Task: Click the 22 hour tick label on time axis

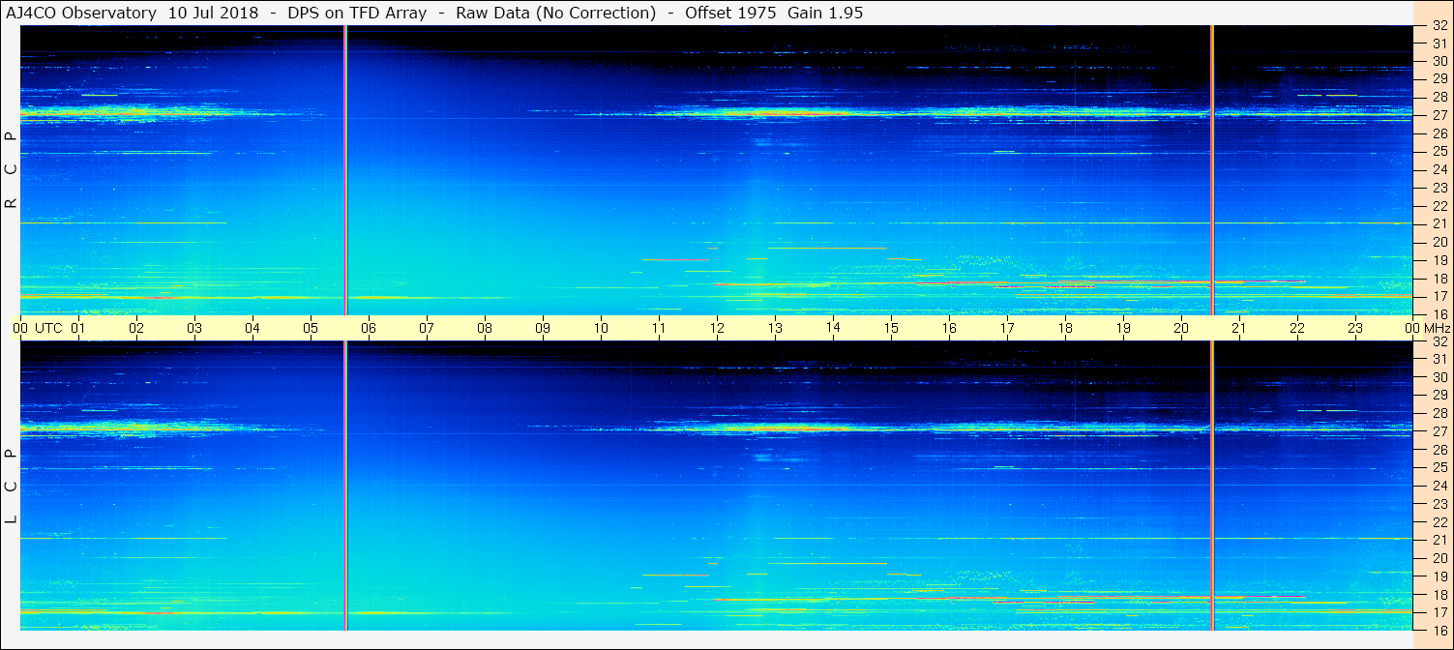Action: pyautogui.click(x=1297, y=328)
